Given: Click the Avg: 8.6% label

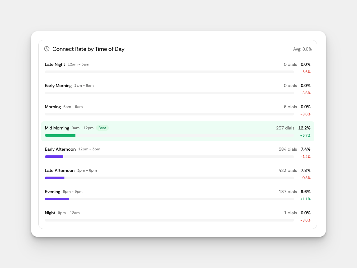Looking at the screenshot, I should (302, 49).
